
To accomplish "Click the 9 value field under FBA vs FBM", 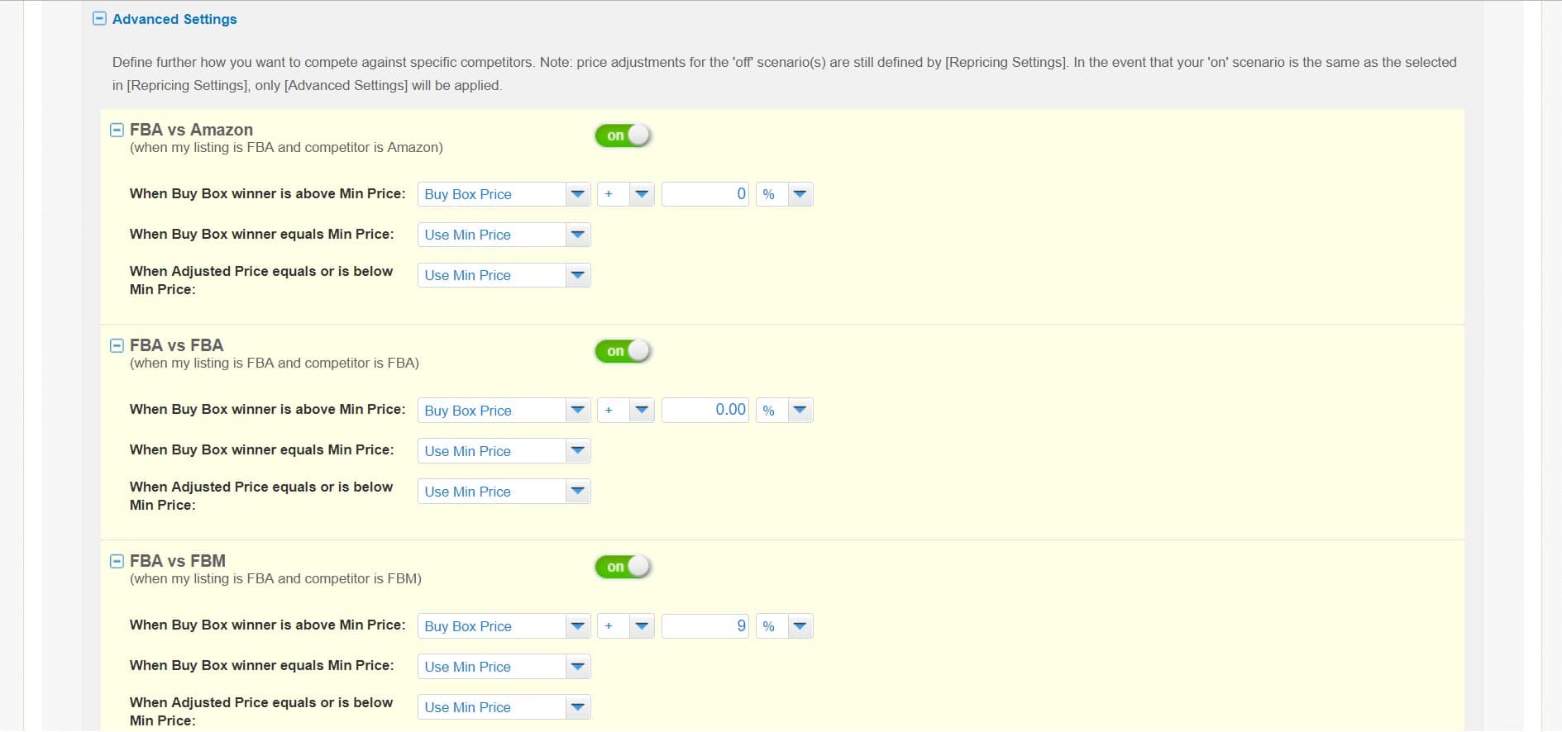I will click(x=705, y=625).
